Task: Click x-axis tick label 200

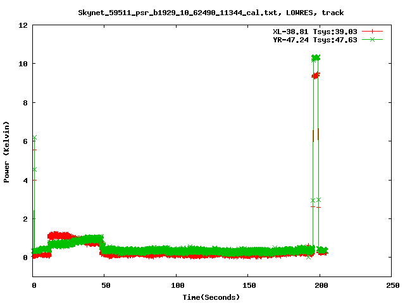Action: click(x=321, y=285)
